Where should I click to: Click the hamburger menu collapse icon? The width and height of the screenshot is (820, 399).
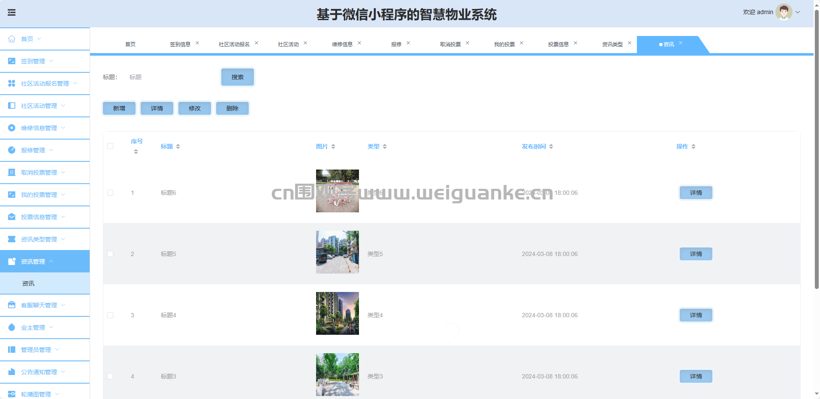click(12, 12)
